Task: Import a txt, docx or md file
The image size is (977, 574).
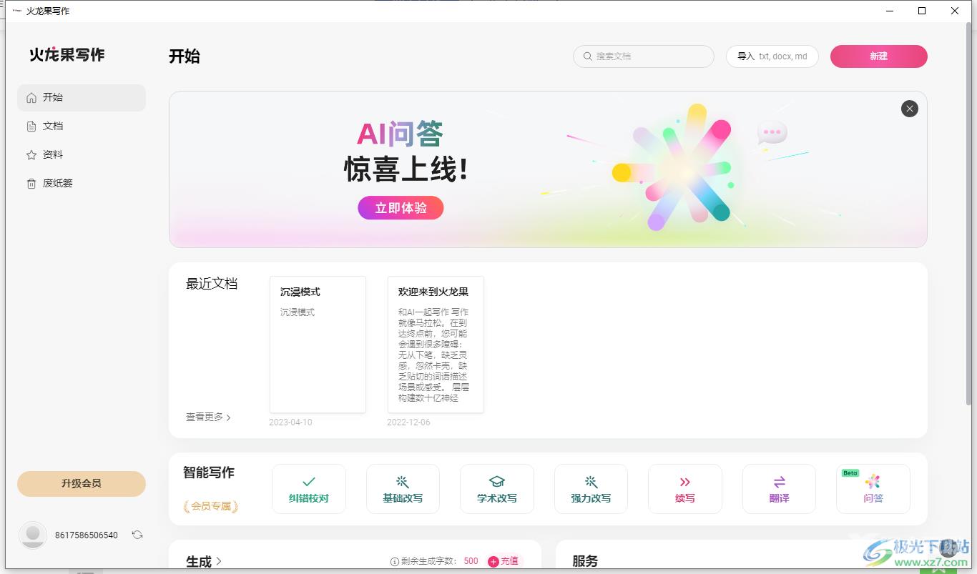Action: 772,56
